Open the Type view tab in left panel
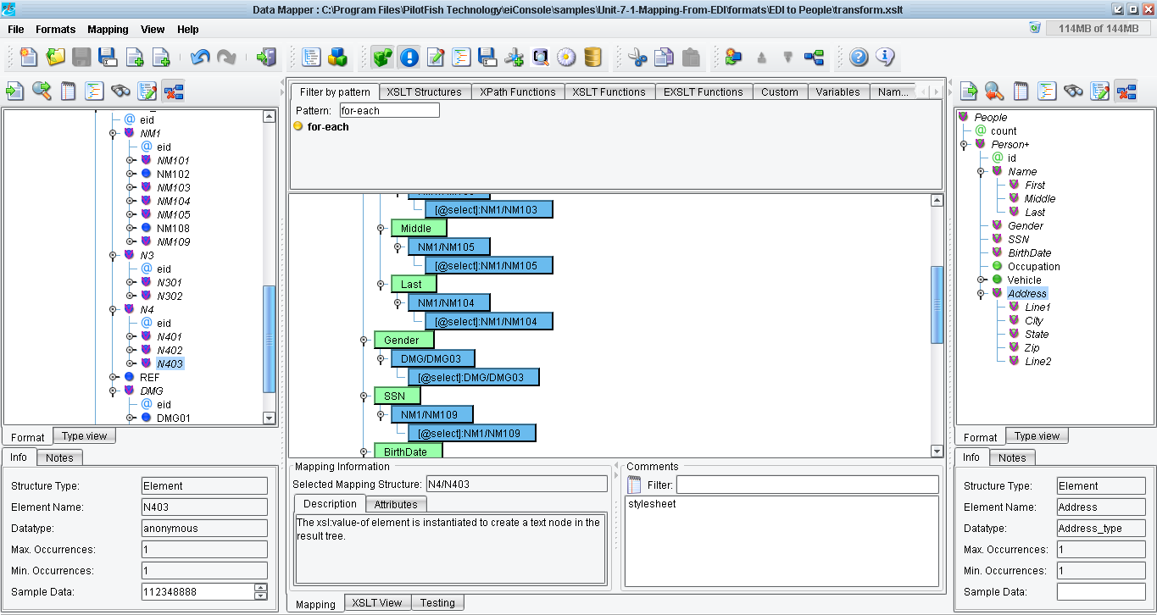The width and height of the screenshot is (1157, 615). click(x=85, y=435)
